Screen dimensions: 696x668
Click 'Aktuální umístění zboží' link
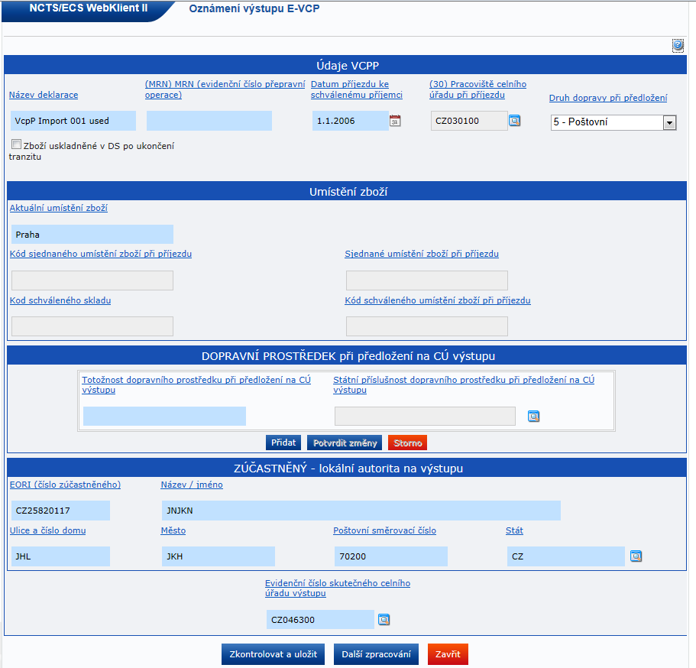[58, 208]
